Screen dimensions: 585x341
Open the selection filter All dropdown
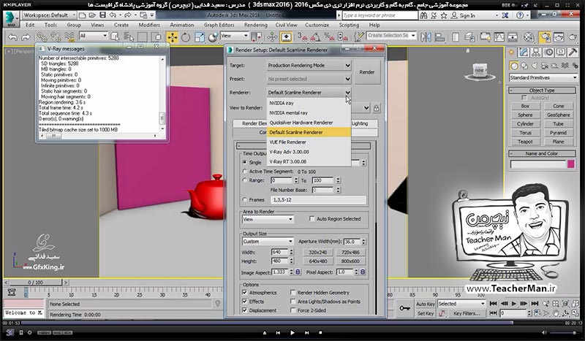[x=94, y=36]
